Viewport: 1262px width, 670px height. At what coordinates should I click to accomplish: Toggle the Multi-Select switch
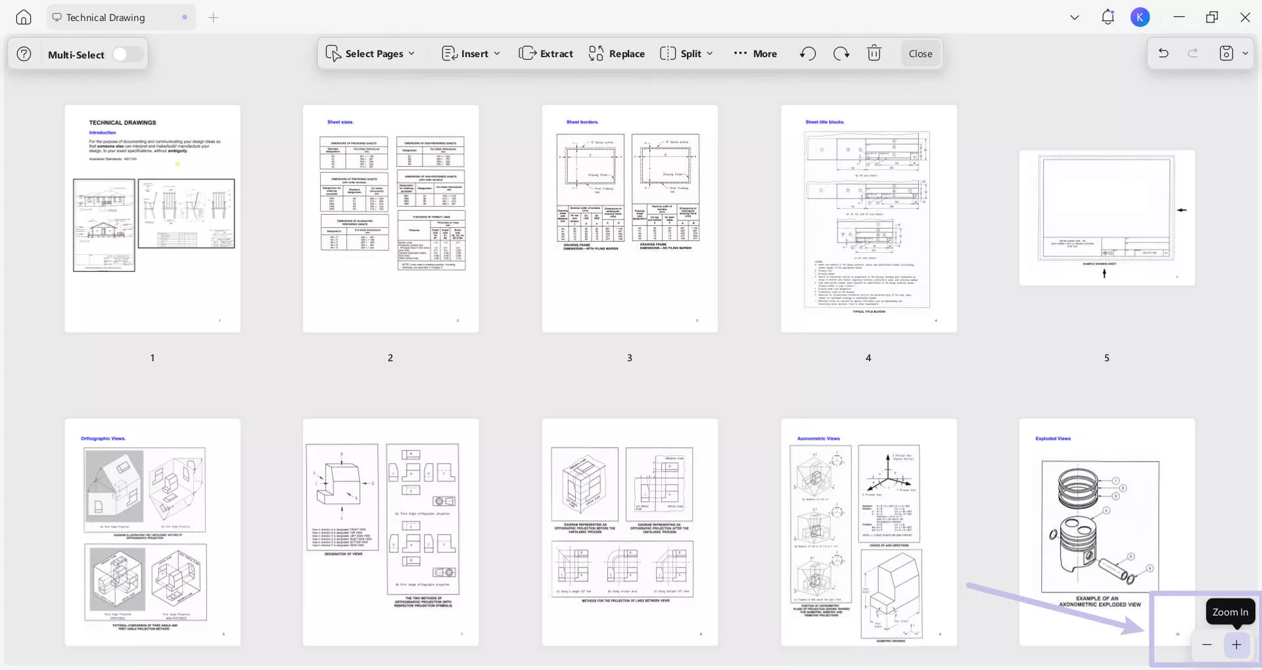coord(128,55)
